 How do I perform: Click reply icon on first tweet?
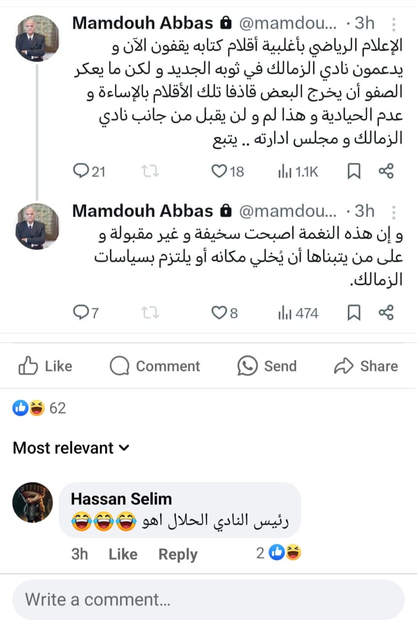80,171
